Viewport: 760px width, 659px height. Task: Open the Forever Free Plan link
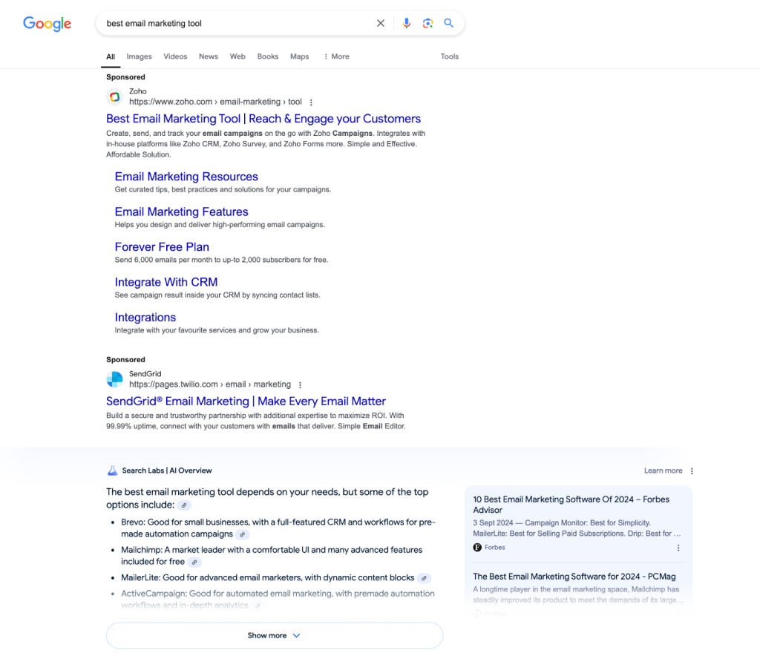(x=162, y=247)
